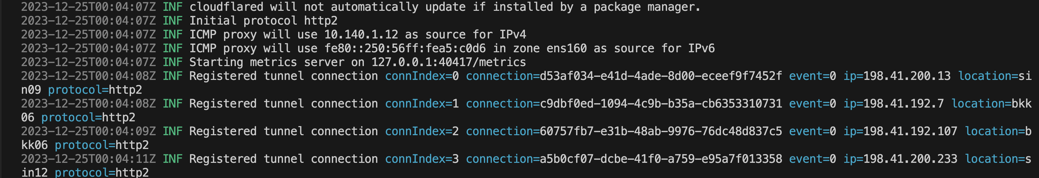Click the IP address 198.41.200.13

(907, 76)
